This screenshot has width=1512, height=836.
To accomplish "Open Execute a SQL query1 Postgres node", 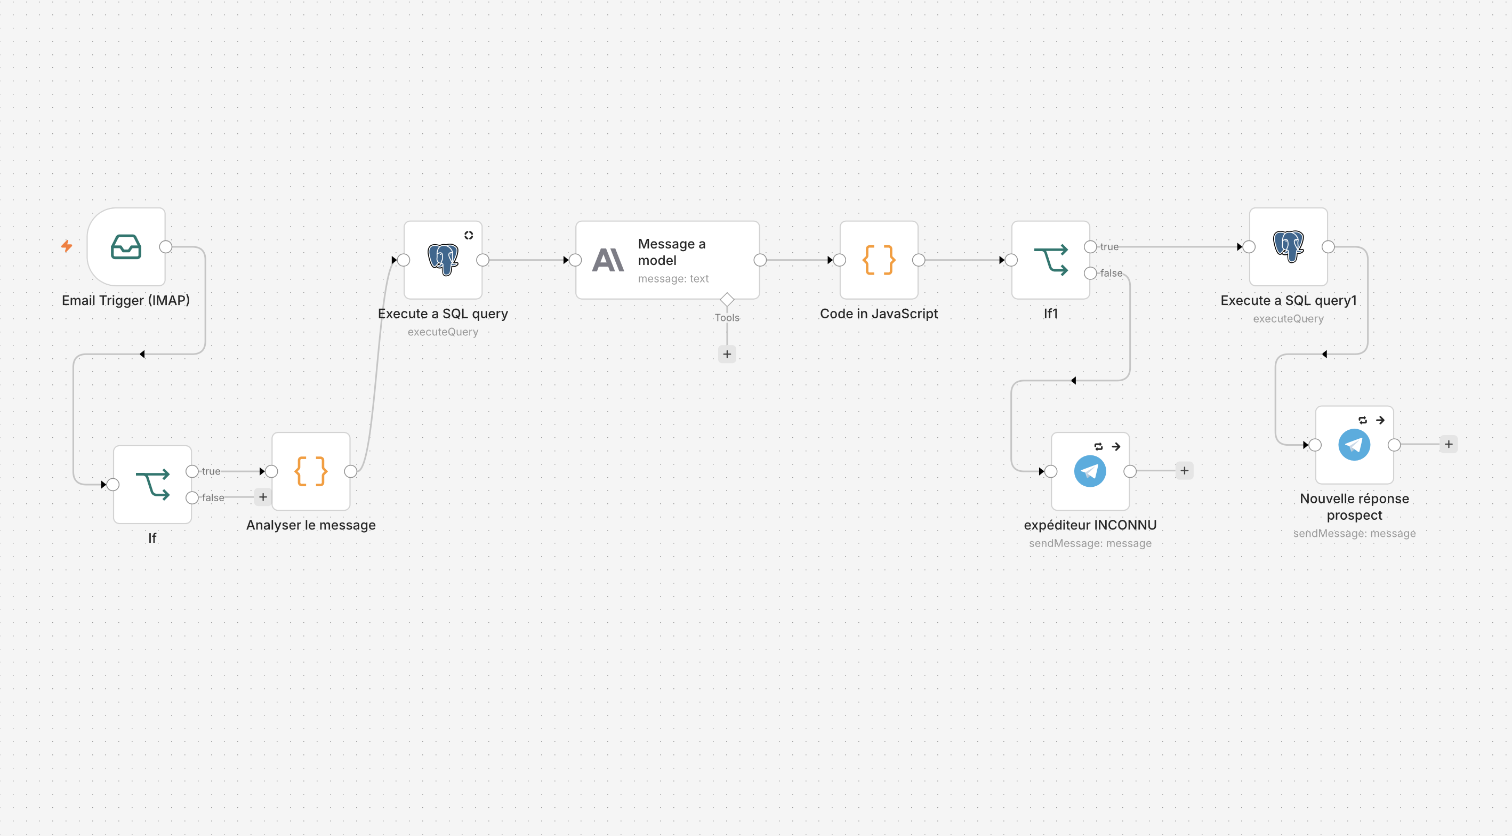I will click(1289, 246).
